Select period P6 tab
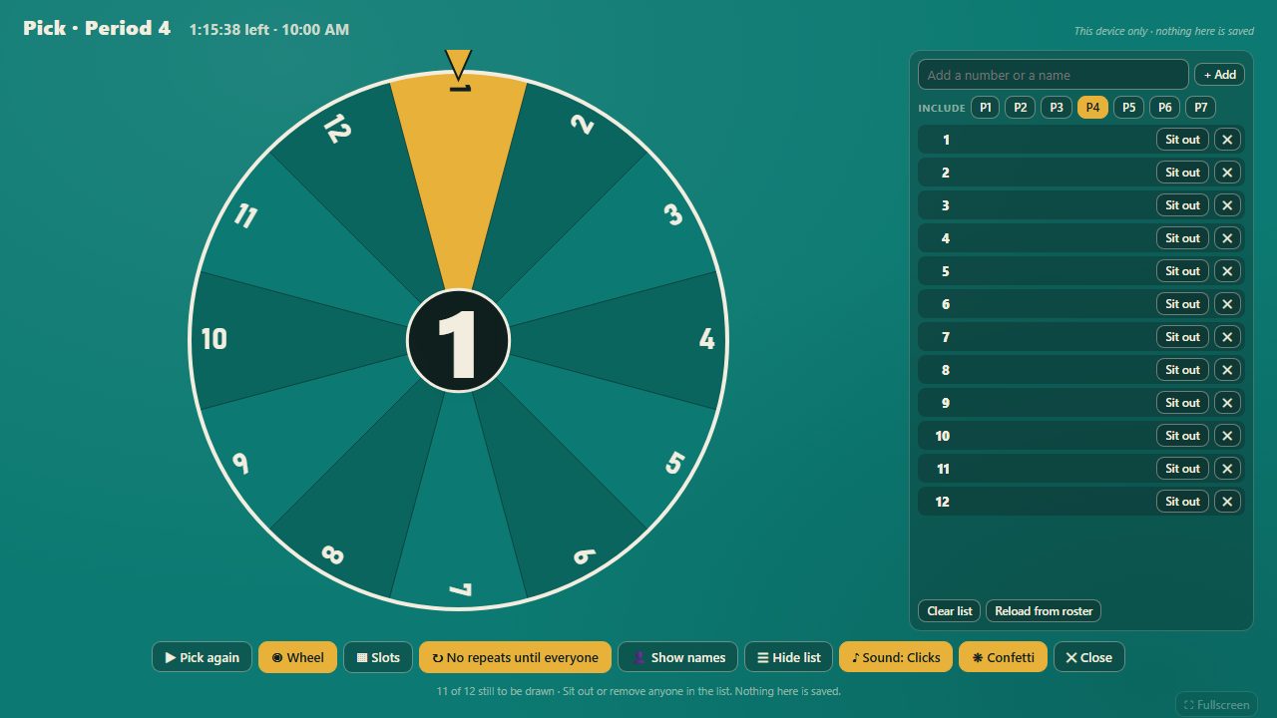1277x718 pixels. 1165,108
